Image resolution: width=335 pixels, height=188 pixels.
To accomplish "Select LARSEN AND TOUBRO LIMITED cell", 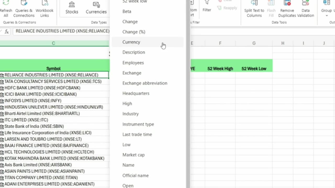I will (54, 139).
